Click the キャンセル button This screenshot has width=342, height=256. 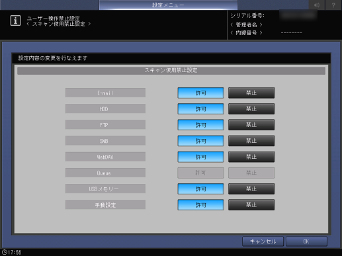263,241
